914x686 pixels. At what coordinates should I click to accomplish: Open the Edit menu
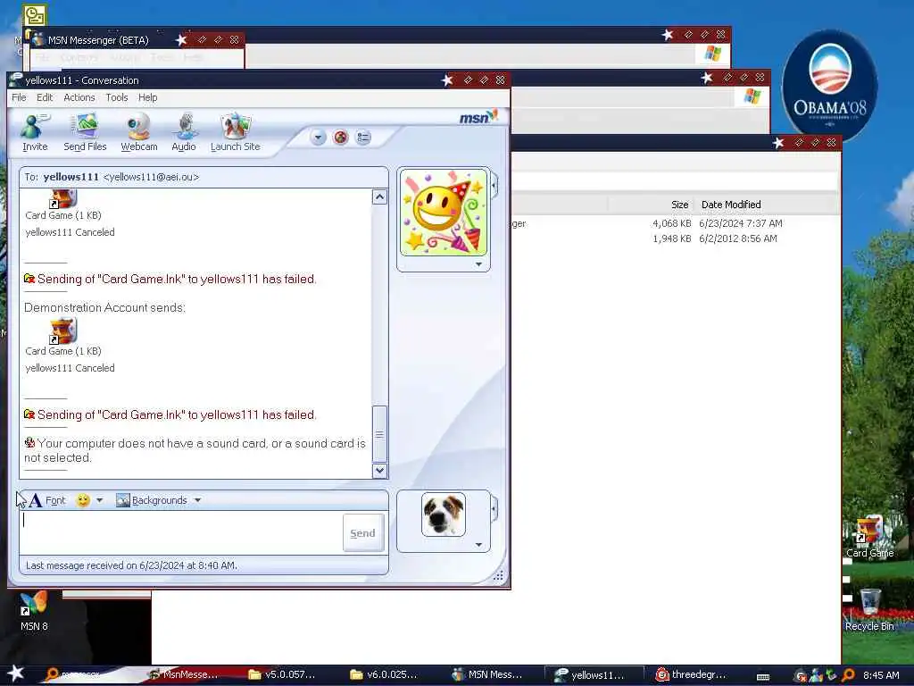point(45,97)
